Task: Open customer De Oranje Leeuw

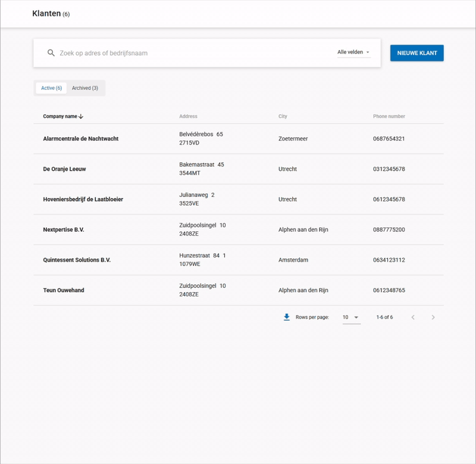Action: tap(64, 169)
